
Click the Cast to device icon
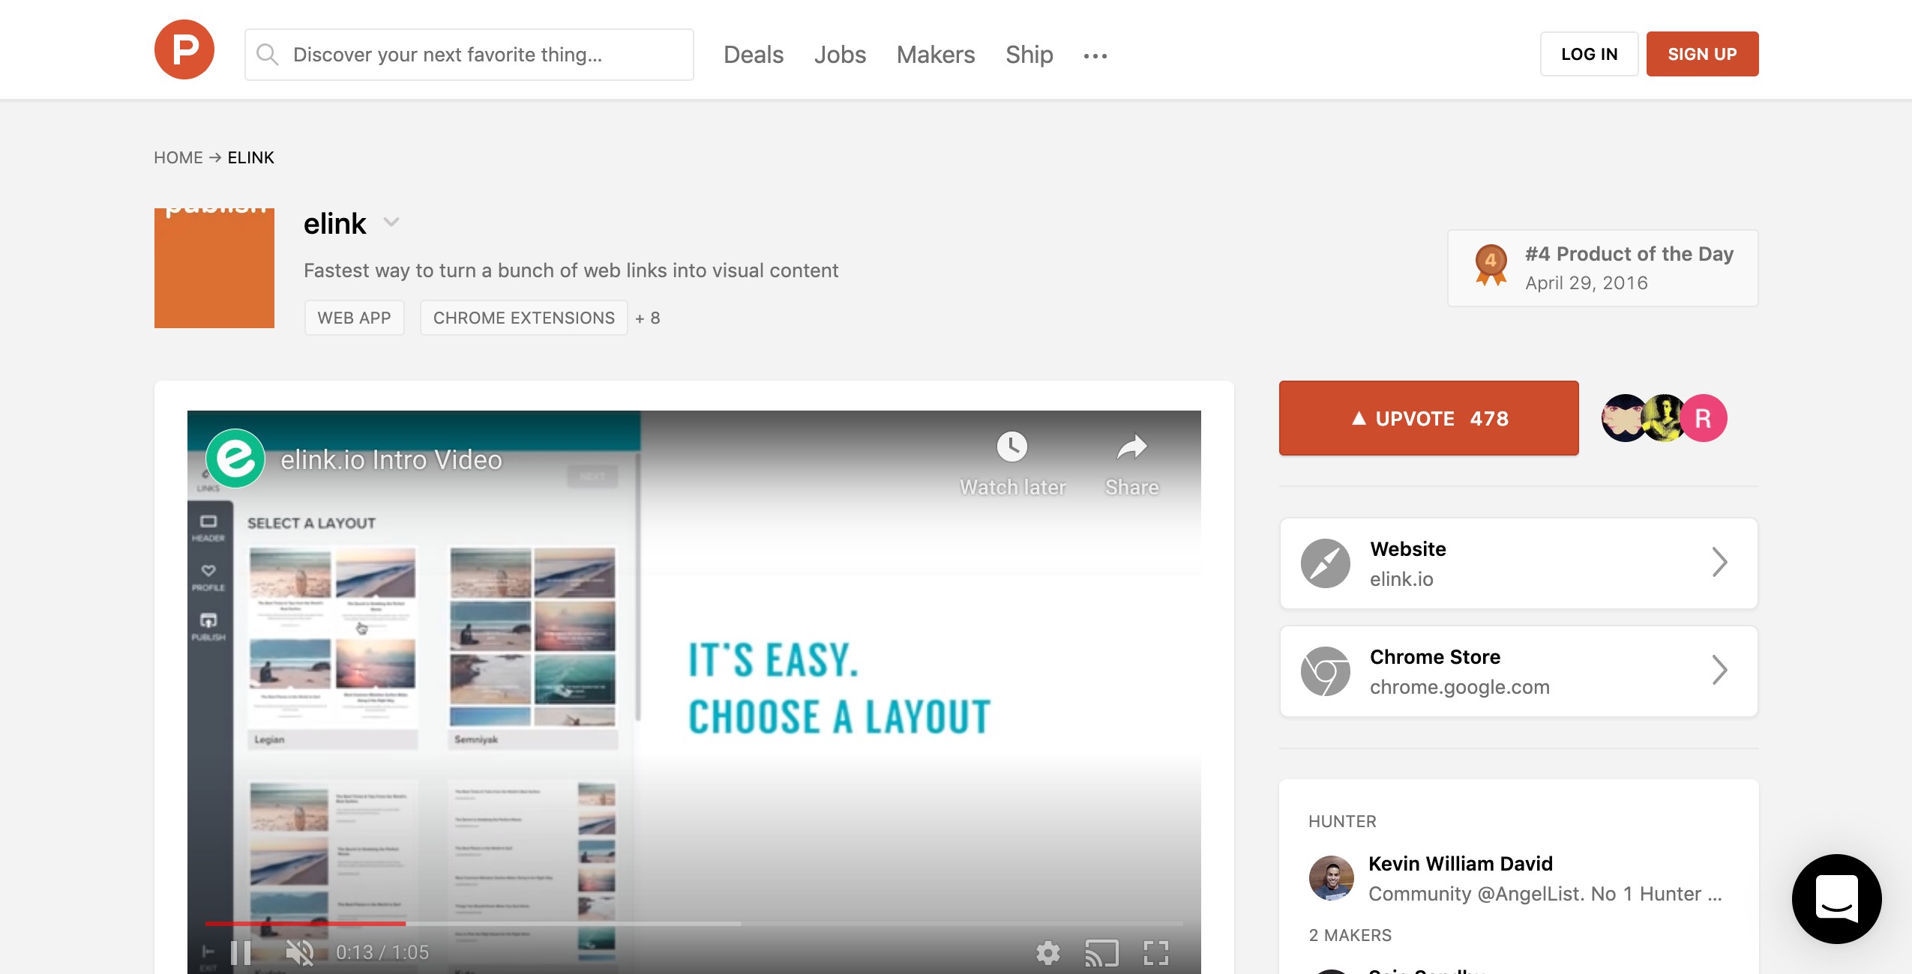1101,953
